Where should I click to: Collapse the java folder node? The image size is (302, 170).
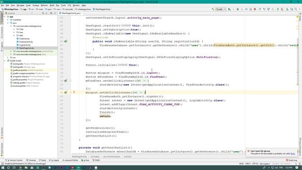click(8, 23)
